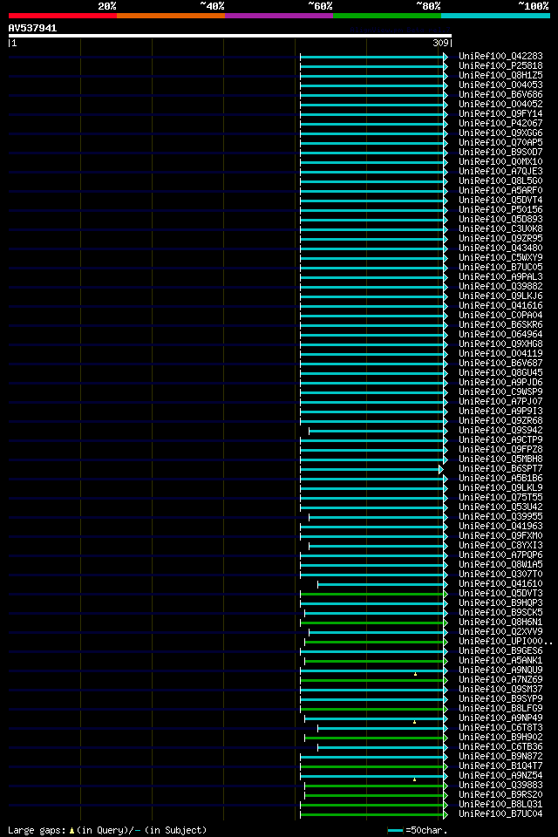Click the yellow query gap marker on A9NQU9 row
This screenshot has height=837, width=558.
tap(415, 674)
